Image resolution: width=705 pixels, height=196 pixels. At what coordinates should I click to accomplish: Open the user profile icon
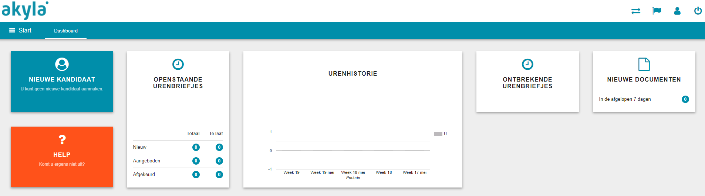pos(677,11)
